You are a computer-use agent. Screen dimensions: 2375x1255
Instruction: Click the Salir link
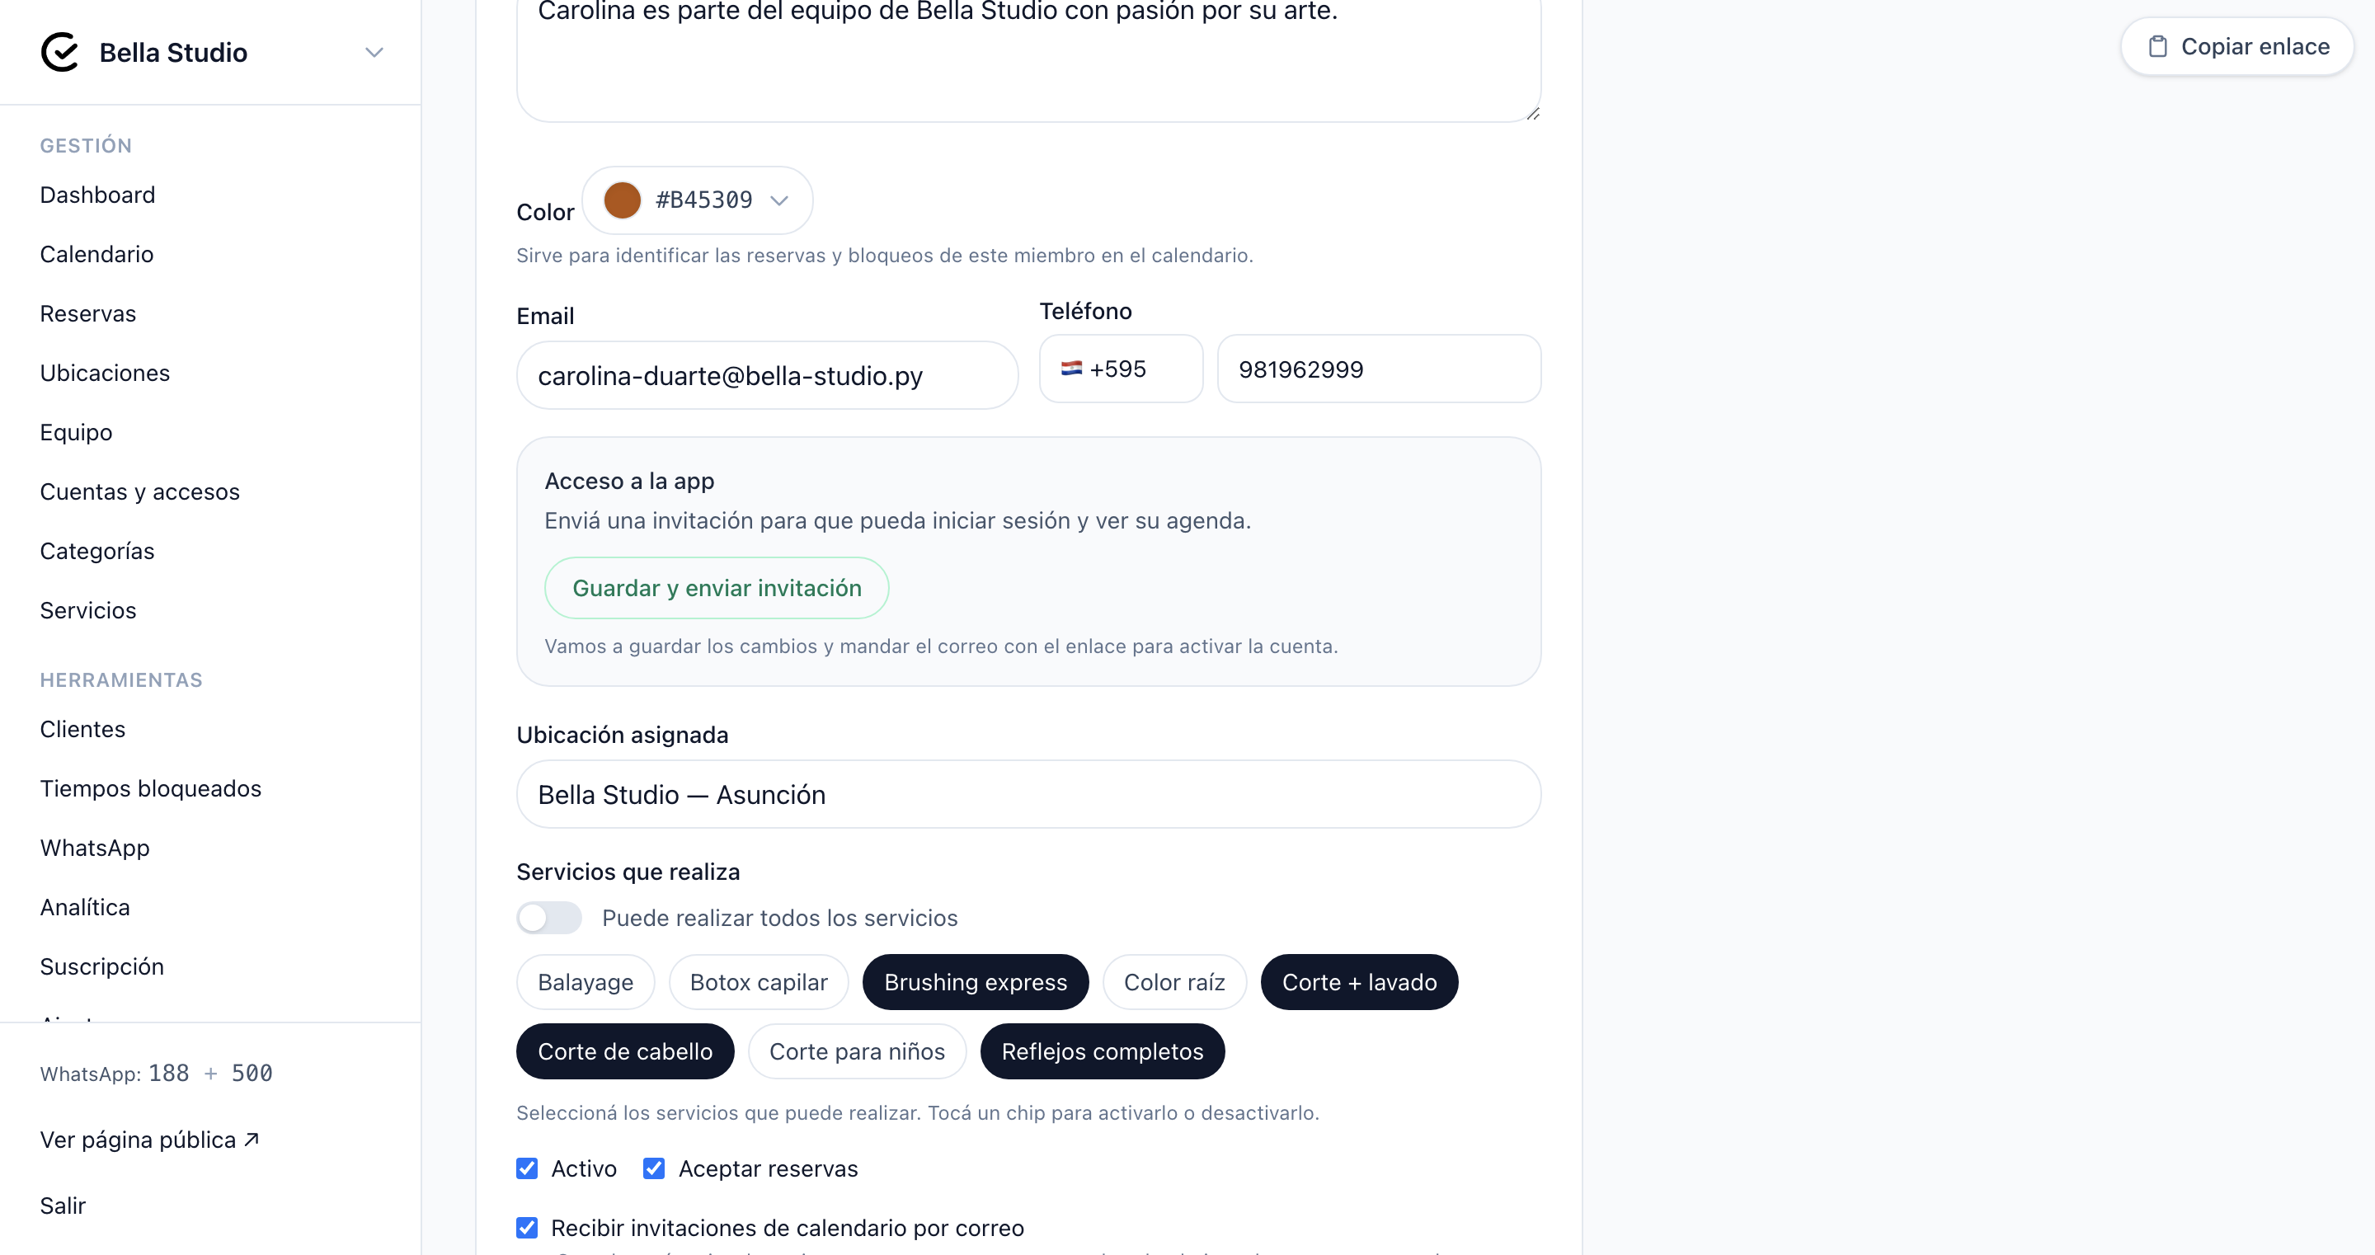click(x=63, y=1206)
